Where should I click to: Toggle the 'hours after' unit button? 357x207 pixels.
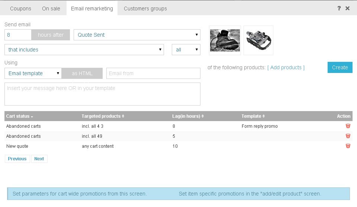tap(51, 35)
